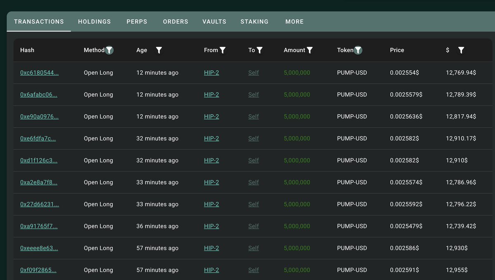Screen dimensions: 495x280
Task: Select dollar value 12,930$
Action: pyautogui.click(x=457, y=248)
